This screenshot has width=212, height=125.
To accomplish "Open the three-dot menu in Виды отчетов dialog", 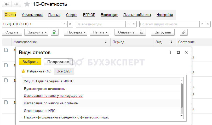I will coord(170,52).
